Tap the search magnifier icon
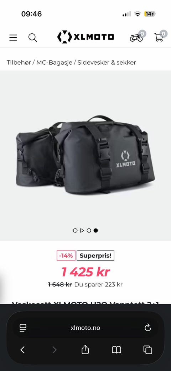Screen dimensions: 171x371 point(32,38)
